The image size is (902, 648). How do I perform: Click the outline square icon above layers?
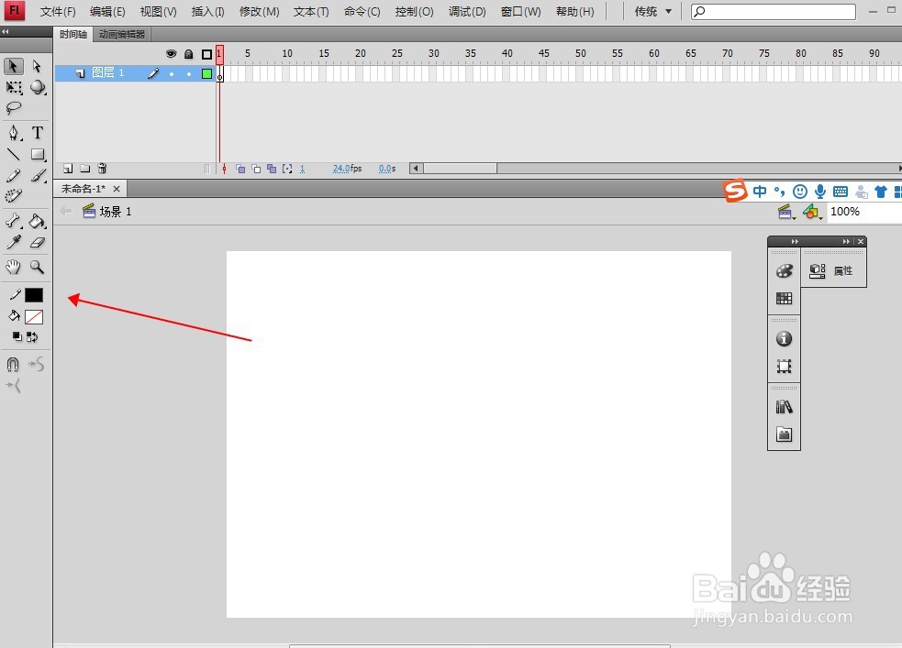[206, 54]
